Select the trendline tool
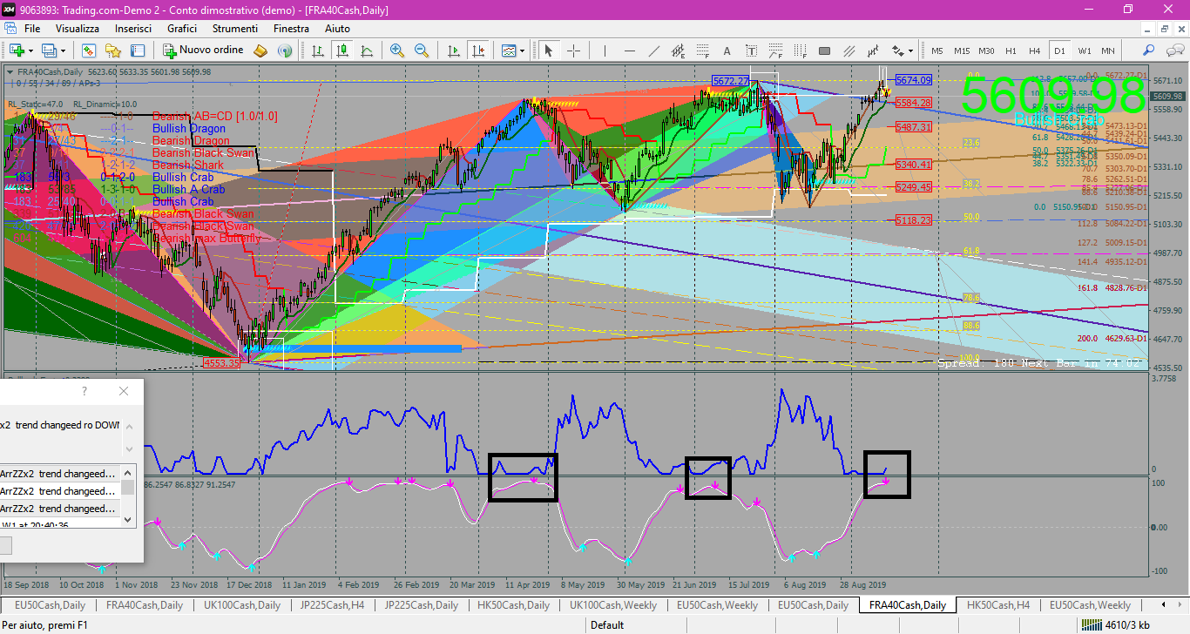Image resolution: width=1190 pixels, height=634 pixels. click(653, 51)
